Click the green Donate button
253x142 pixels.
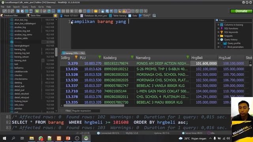241,11
